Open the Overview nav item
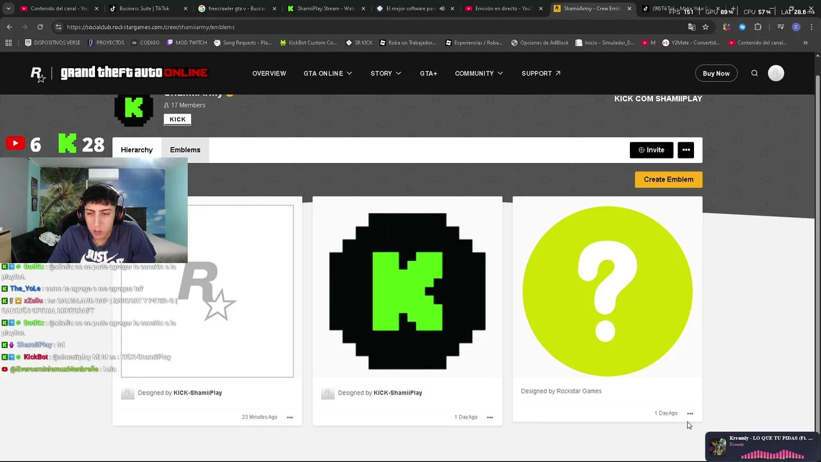 pos(269,73)
